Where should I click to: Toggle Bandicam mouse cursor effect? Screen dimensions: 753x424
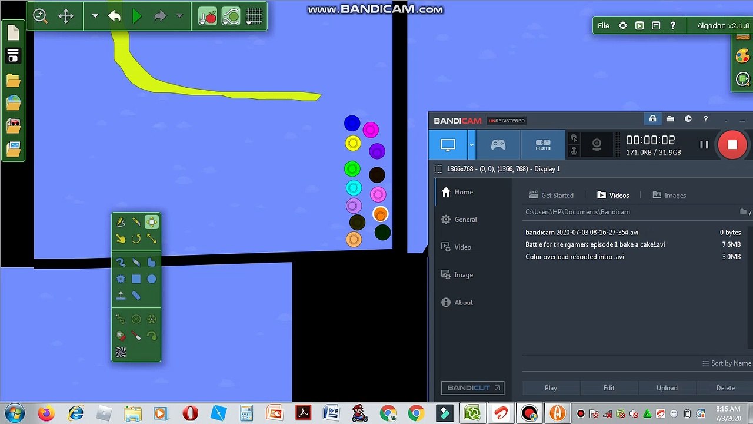click(574, 138)
